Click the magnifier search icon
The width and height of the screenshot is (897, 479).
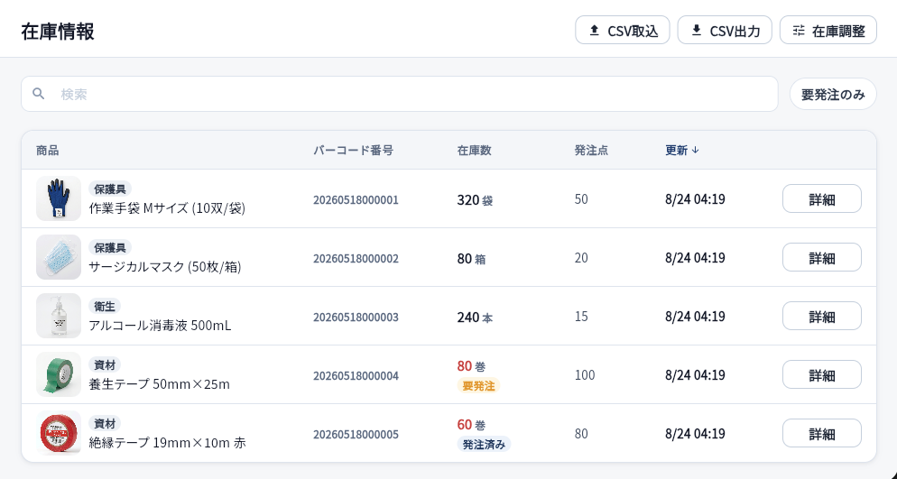click(x=38, y=94)
